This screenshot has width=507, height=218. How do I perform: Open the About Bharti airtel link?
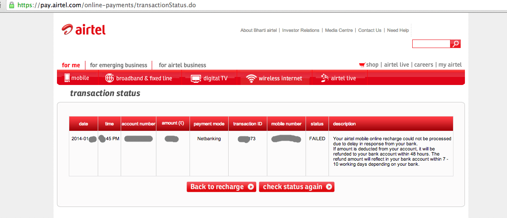click(x=258, y=30)
